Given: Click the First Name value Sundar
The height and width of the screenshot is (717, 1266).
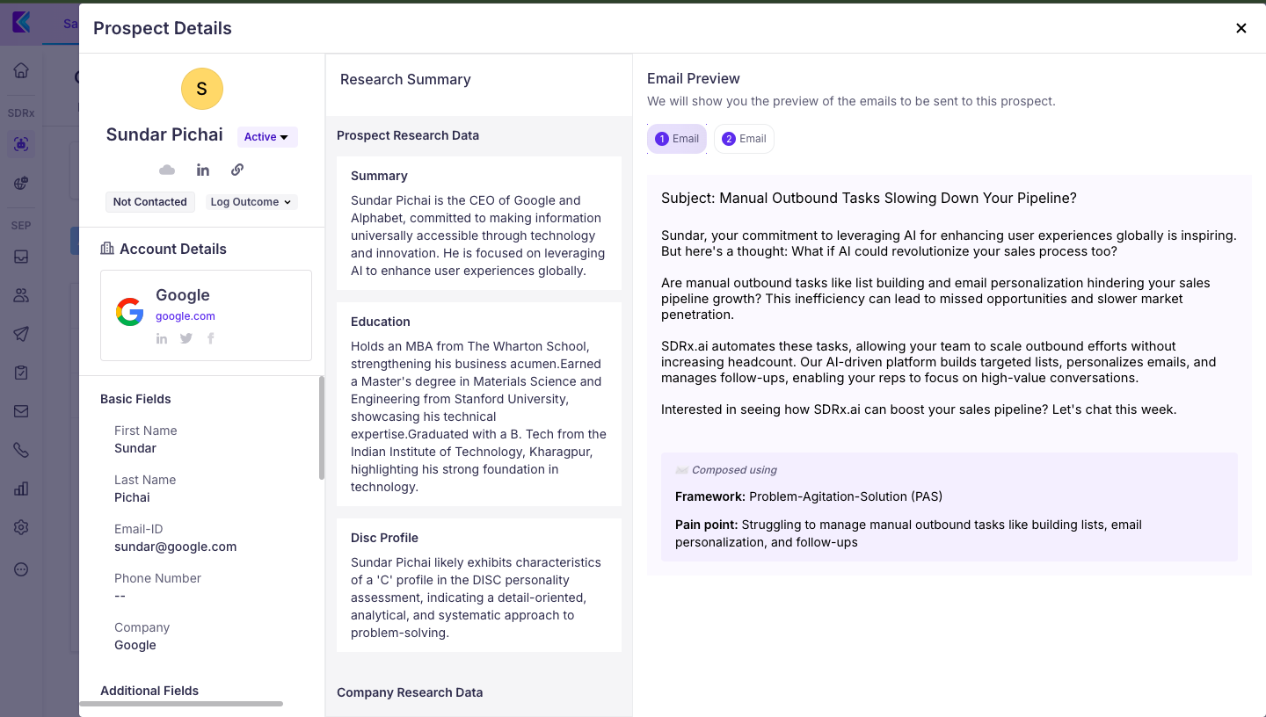Looking at the screenshot, I should pyautogui.click(x=135, y=448).
